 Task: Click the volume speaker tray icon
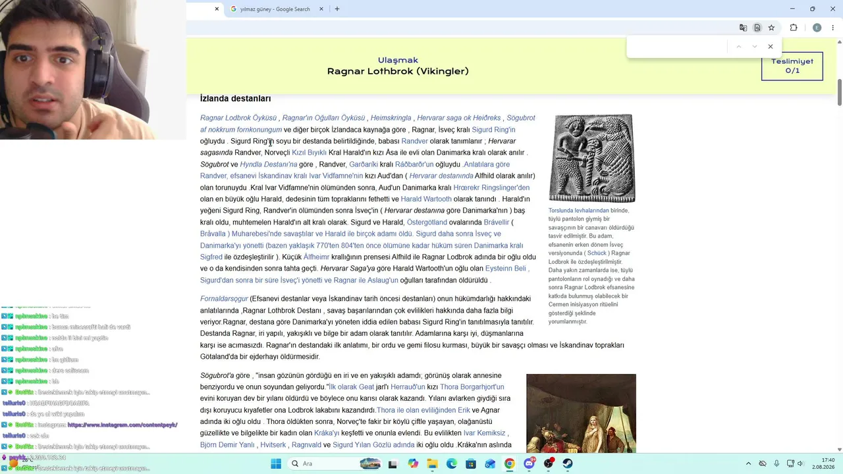point(801,463)
